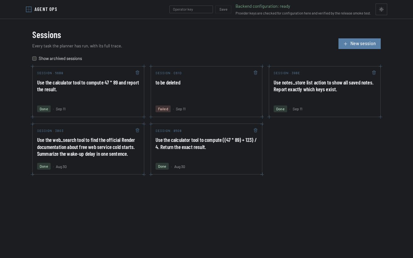Click the Sessions page heading
The height and width of the screenshot is (258, 413).
(x=47, y=35)
